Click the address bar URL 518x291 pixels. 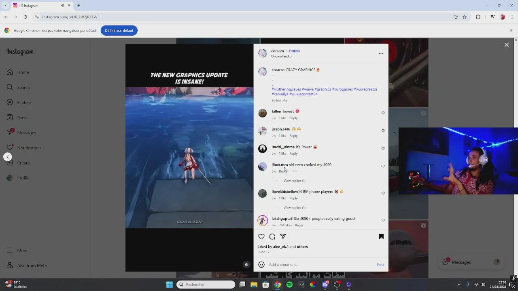[x=70, y=17]
